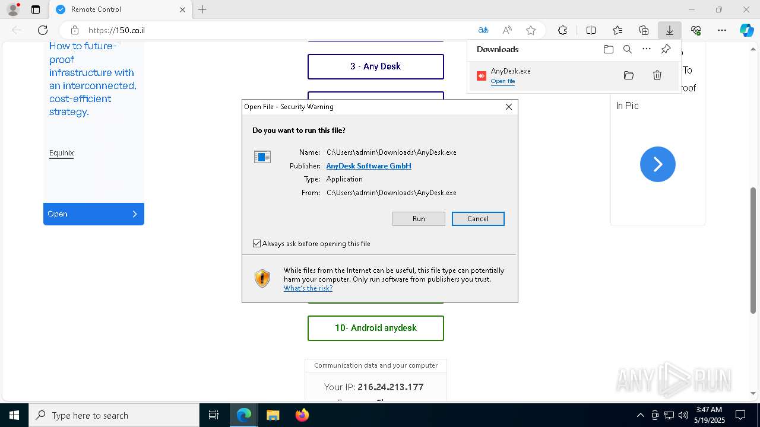
Task: Start Read aloud from address bar
Action: tap(507, 30)
